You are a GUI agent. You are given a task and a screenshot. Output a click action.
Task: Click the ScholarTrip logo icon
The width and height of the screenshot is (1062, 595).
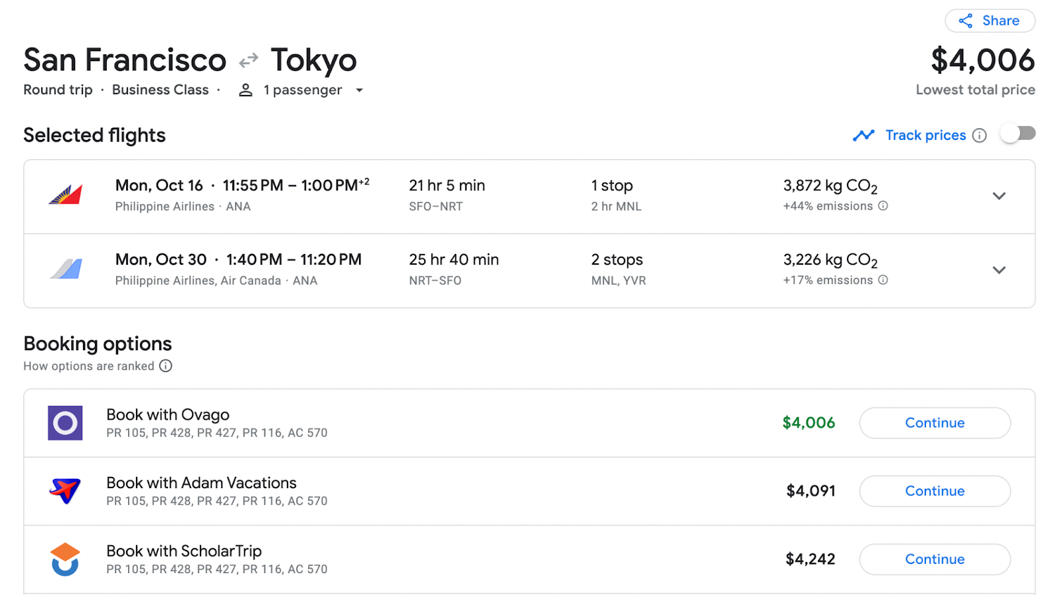[x=65, y=559]
